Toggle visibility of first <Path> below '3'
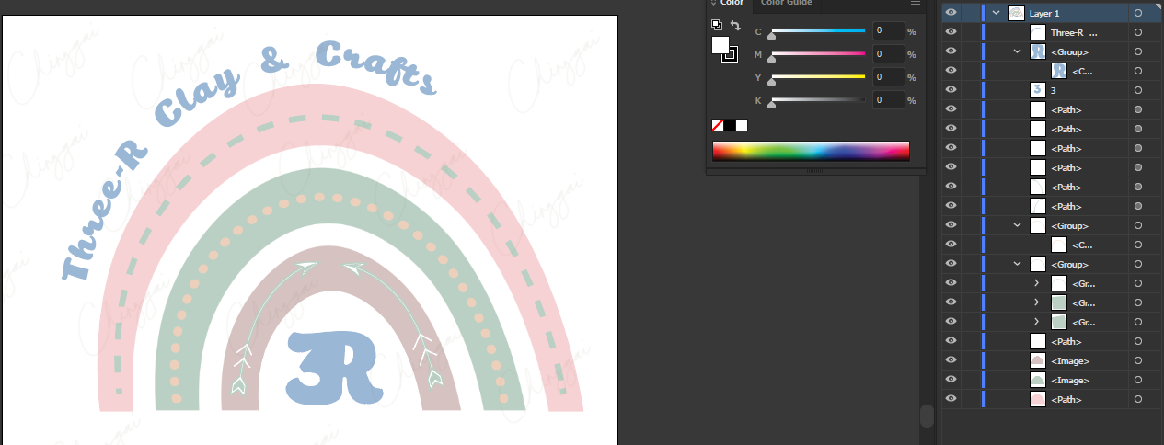 coord(951,109)
